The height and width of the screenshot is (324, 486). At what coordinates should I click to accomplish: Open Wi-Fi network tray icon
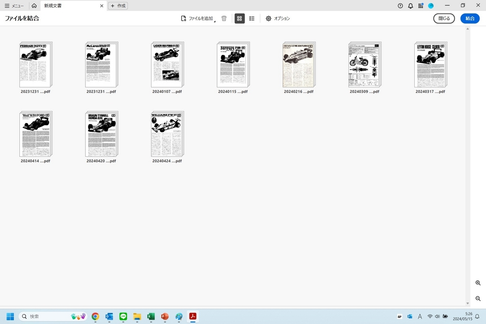point(430,316)
